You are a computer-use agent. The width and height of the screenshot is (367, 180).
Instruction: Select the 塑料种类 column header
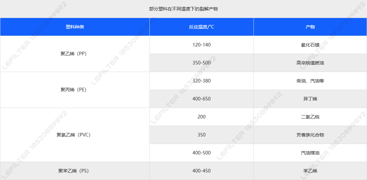pos(75,27)
